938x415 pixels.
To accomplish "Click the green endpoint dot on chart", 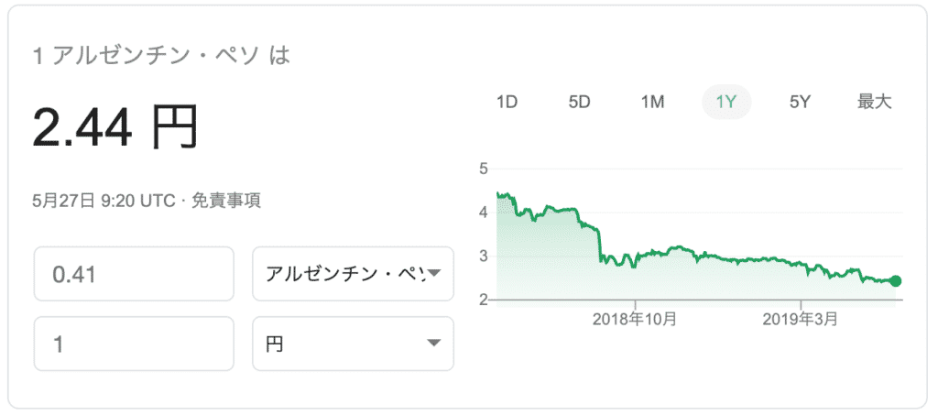I will (896, 281).
